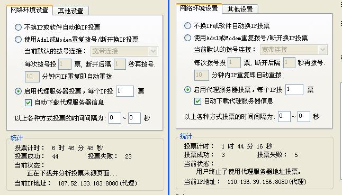Image resolution: width=342 pixels, height=195 pixels.
Task: Click second time interval field in right window
Action: click(304, 117)
